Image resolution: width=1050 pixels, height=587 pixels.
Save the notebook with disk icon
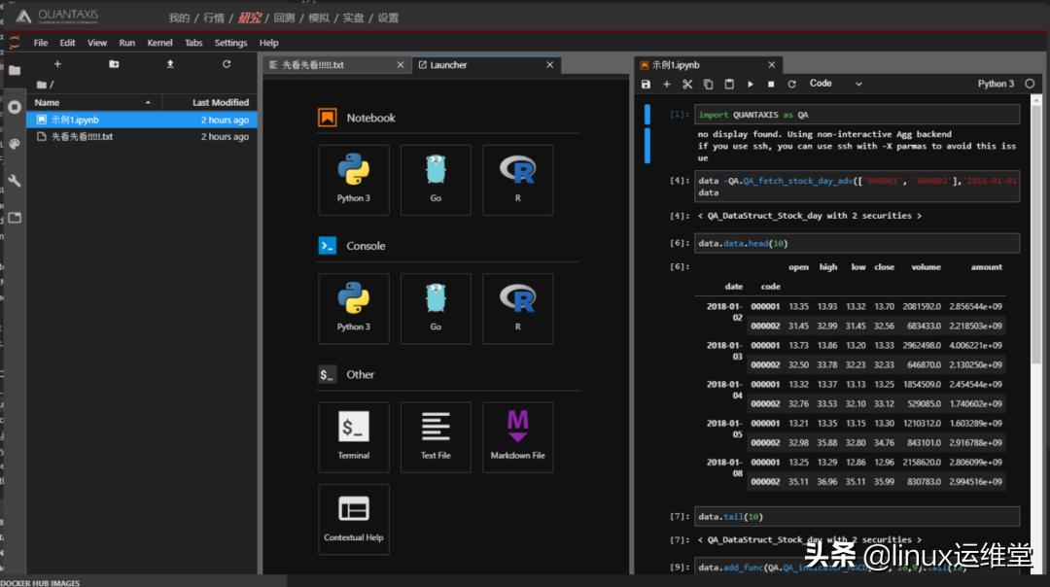(x=646, y=84)
